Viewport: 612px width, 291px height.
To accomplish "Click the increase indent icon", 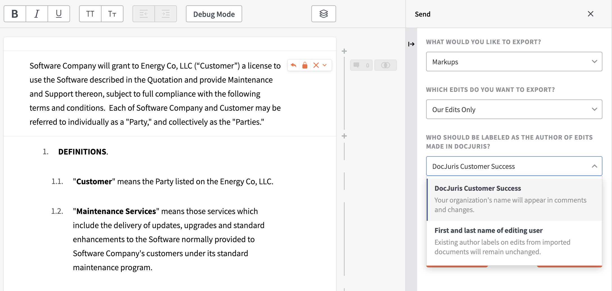I will click(x=166, y=14).
